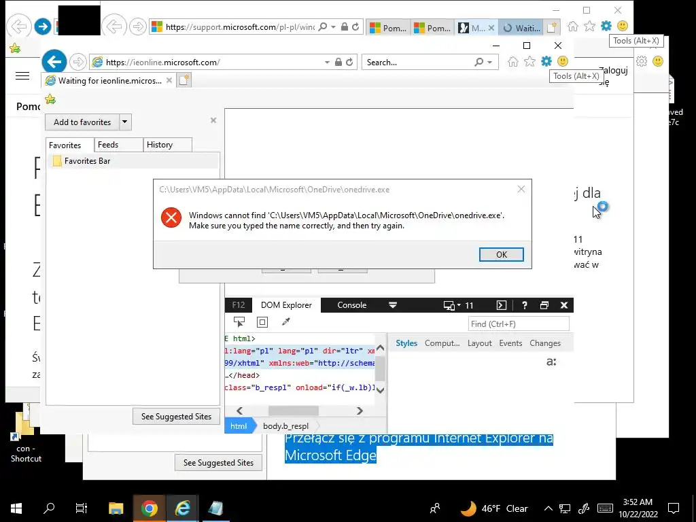Viewport: 696px width, 522px height.
Task: Open Favorites star in ieonline window toolbar
Action: tap(529, 62)
